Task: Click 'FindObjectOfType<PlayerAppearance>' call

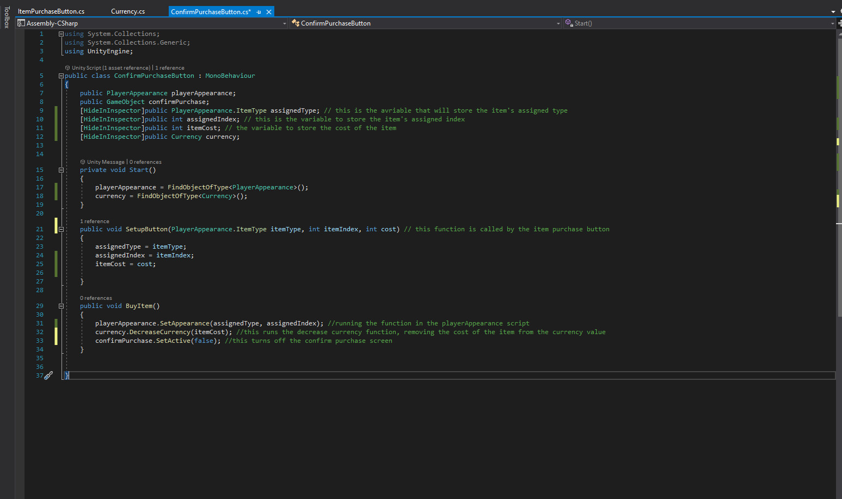Action: coord(232,187)
